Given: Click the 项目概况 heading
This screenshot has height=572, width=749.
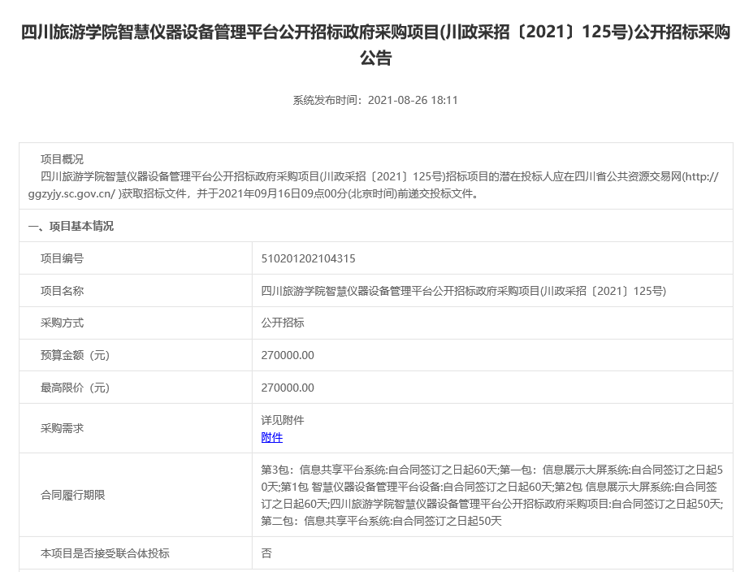Looking at the screenshot, I should (x=62, y=159).
